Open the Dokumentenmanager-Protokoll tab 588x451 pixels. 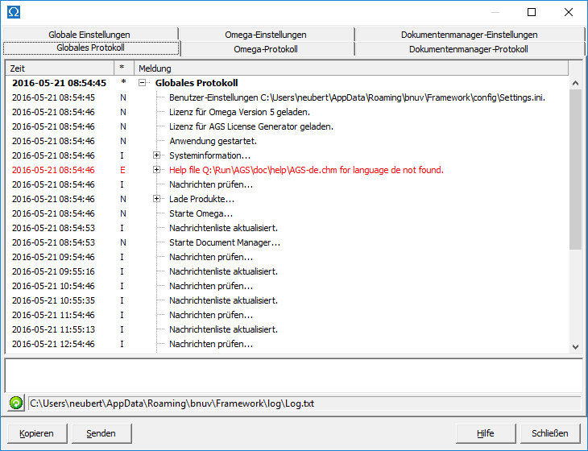(x=468, y=49)
